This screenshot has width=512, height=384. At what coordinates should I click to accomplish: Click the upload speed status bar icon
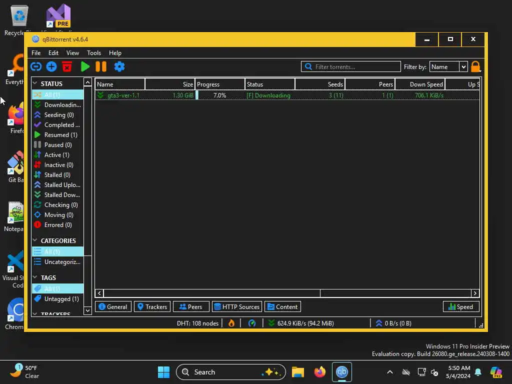pos(379,323)
